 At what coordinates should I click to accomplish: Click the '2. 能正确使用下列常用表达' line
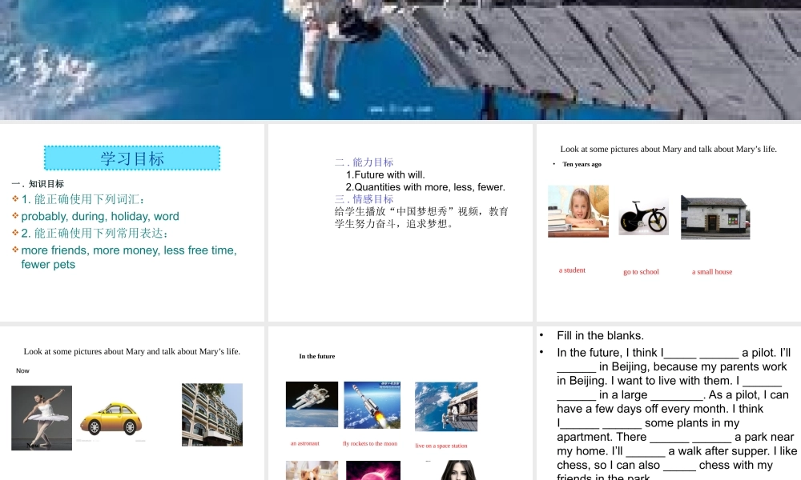pyautogui.click(x=95, y=233)
